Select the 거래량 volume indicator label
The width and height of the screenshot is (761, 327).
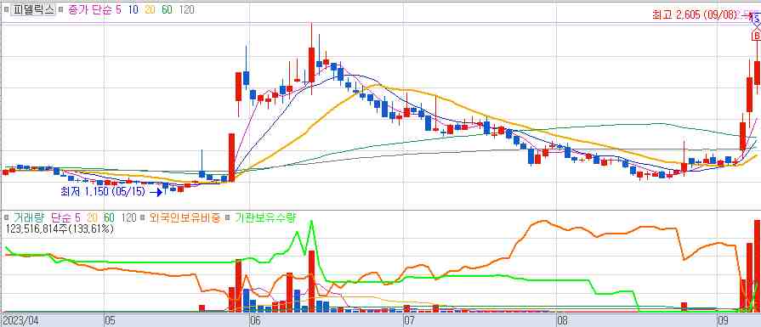coord(29,218)
